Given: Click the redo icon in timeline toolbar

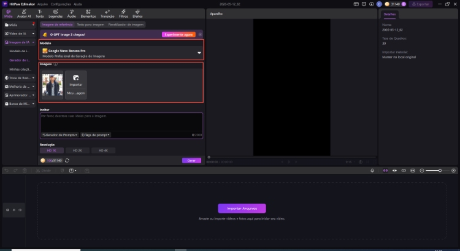Looking at the screenshot, I should (15, 171).
